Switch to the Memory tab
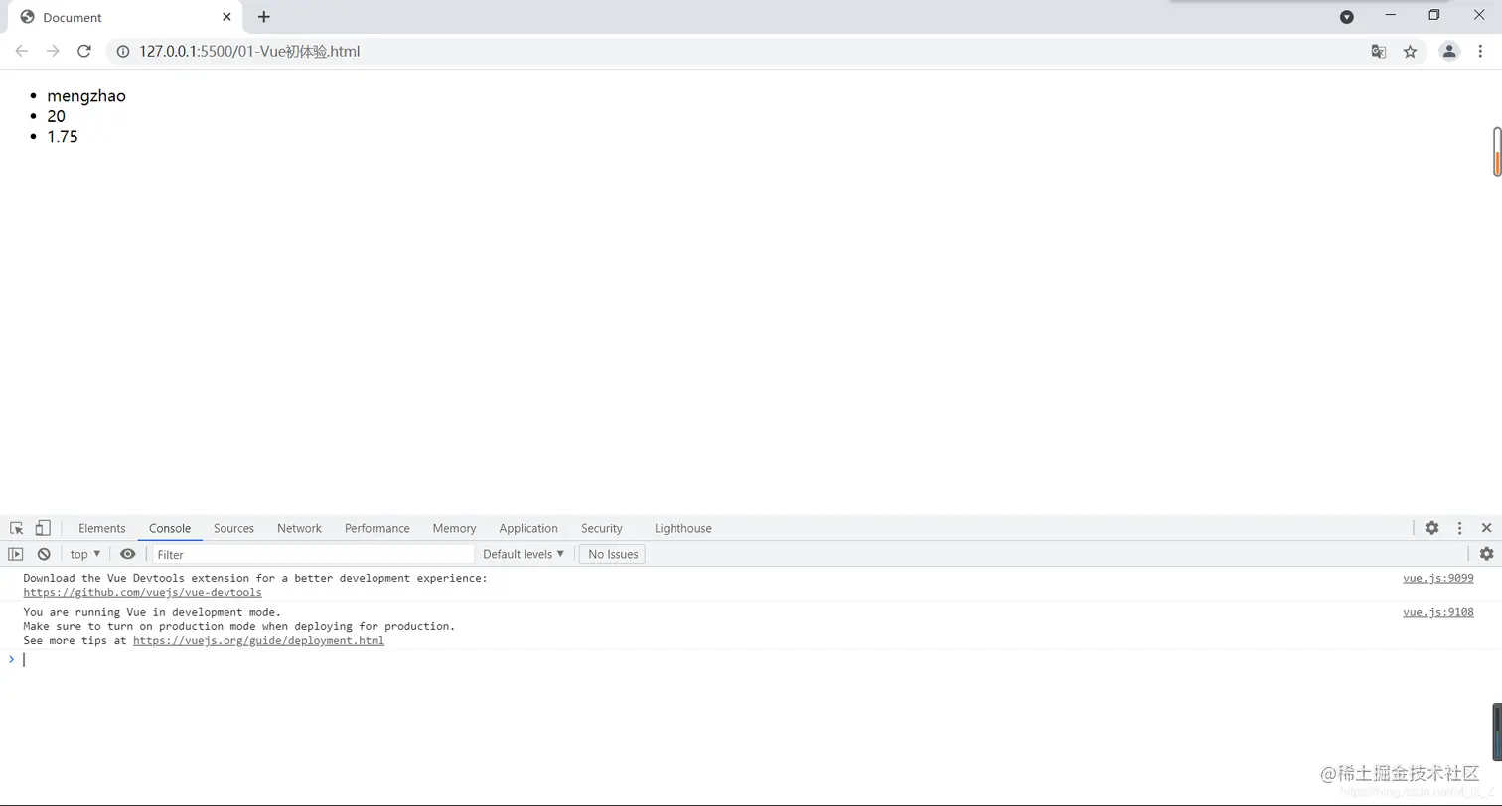 click(454, 528)
